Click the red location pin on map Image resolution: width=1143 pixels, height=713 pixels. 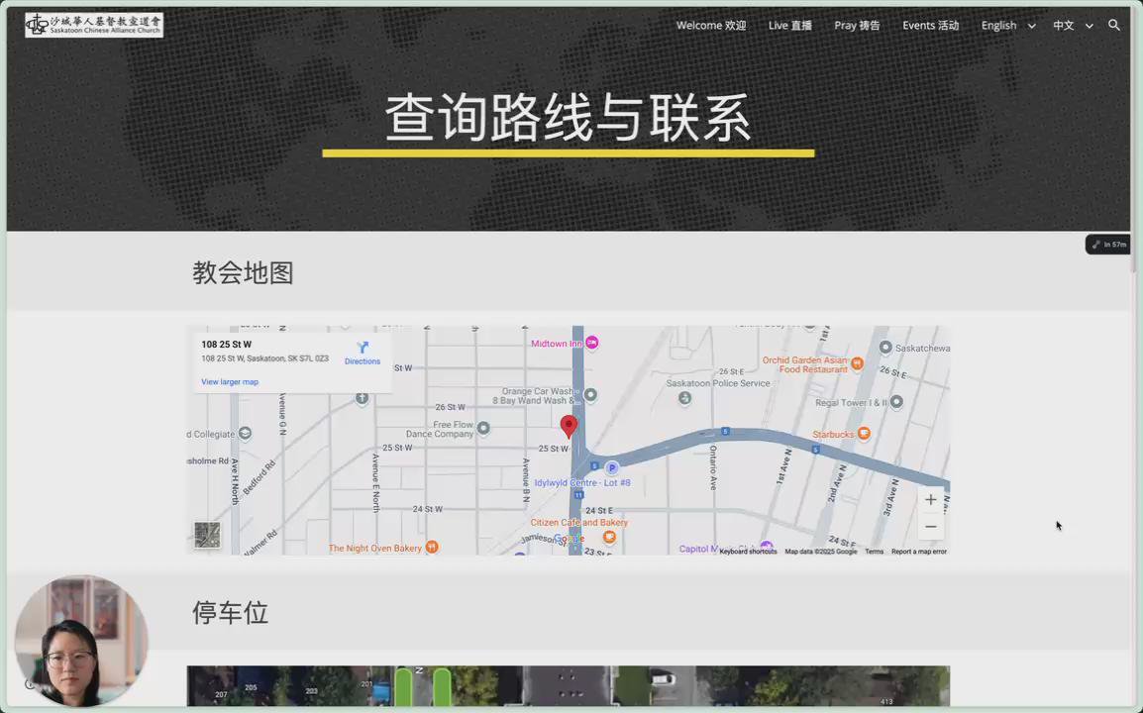[569, 426]
